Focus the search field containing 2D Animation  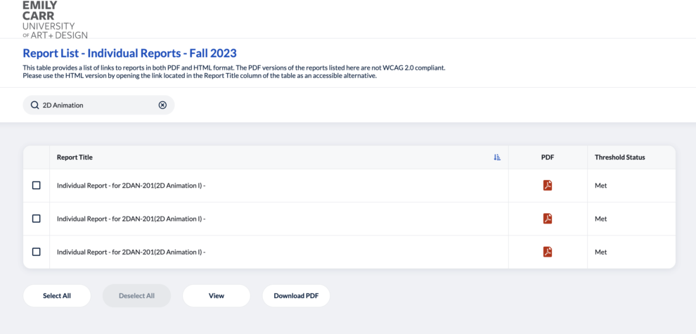point(98,105)
